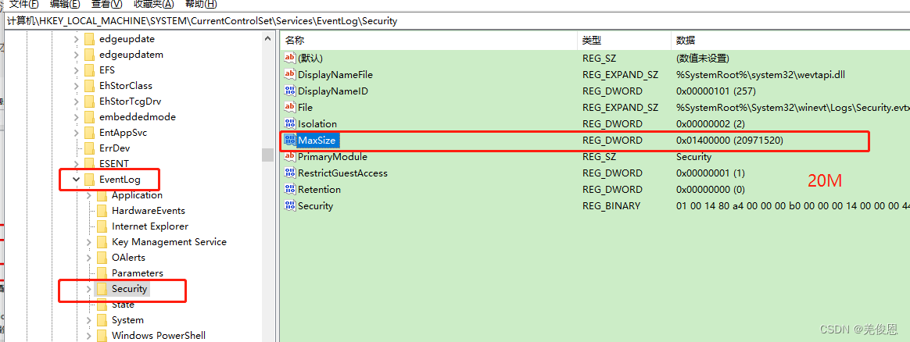
Task: Select the embeddedmode tree key
Action: tap(138, 117)
